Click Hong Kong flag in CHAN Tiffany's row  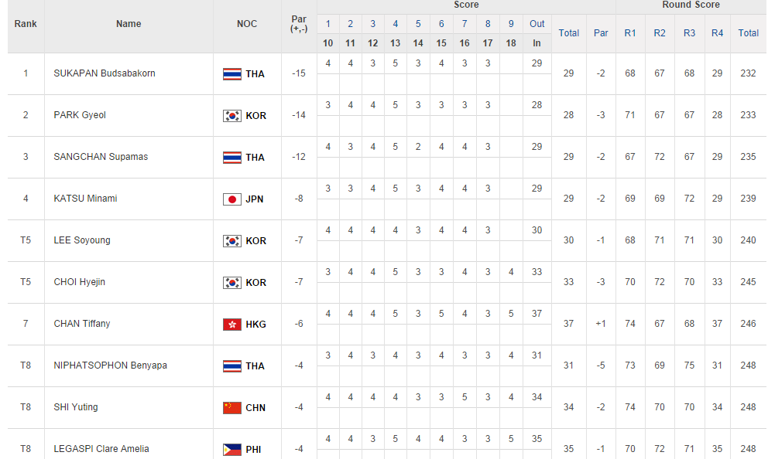pyautogui.click(x=231, y=325)
